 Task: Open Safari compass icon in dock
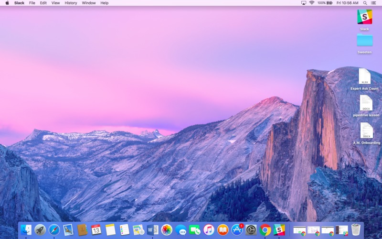pyautogui.click(x=54, y=230)
